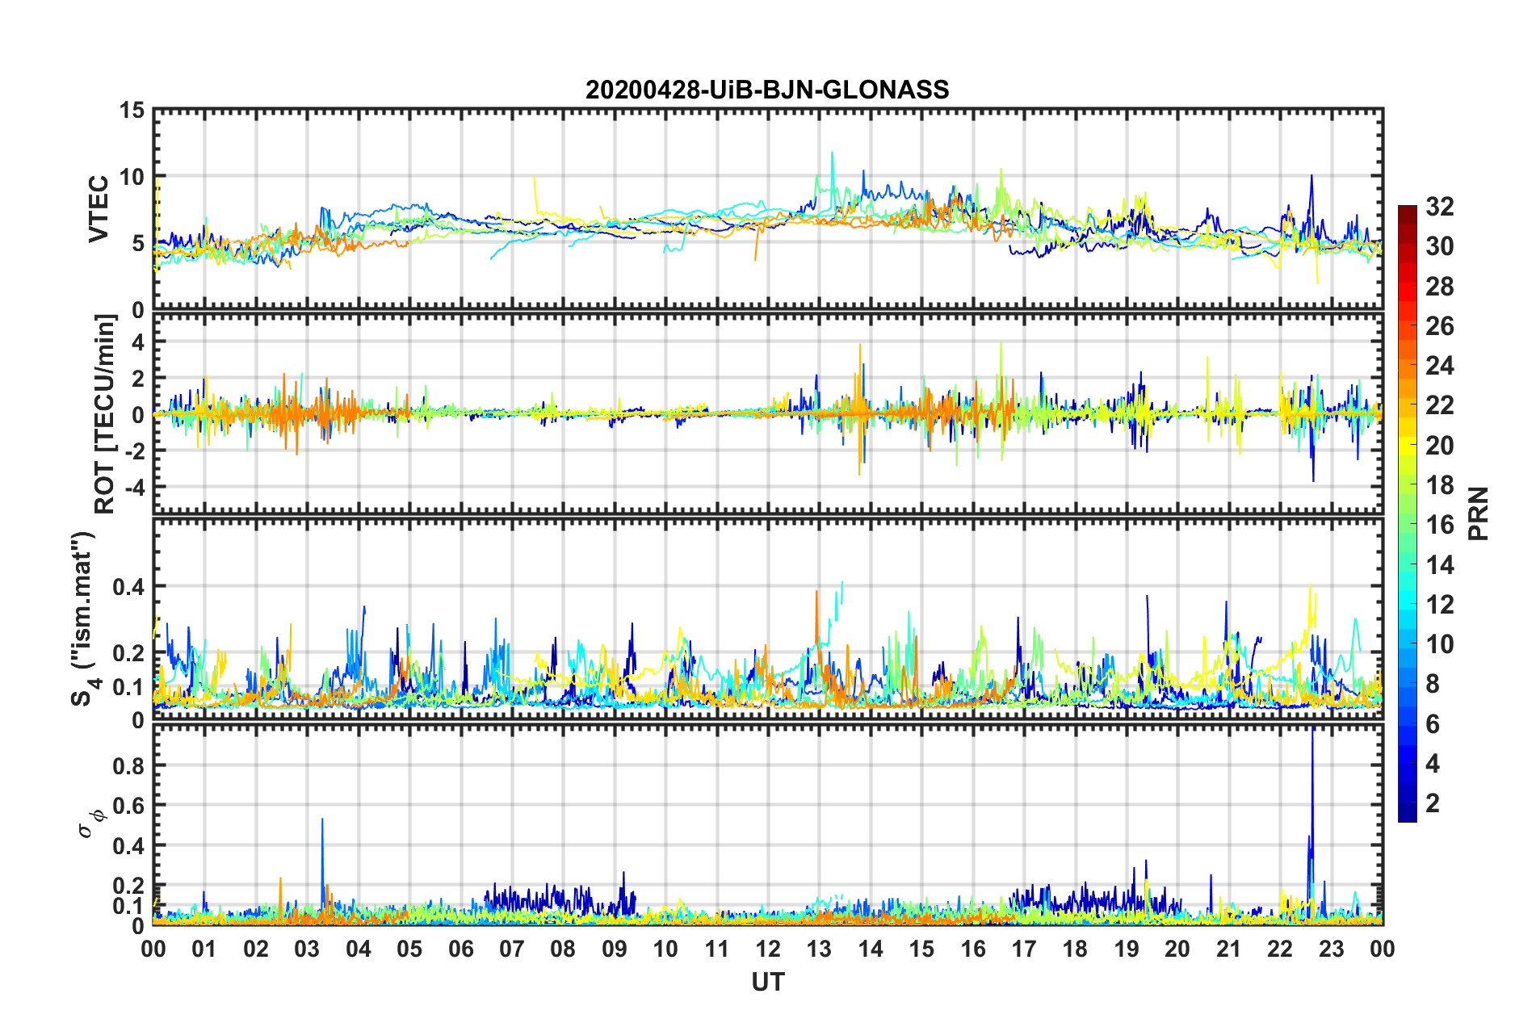The height and width of the screenshot is (1027, 1536).
Task: Click sigma phi y-axis tick 0.6
Action: [x=128, y=806]
